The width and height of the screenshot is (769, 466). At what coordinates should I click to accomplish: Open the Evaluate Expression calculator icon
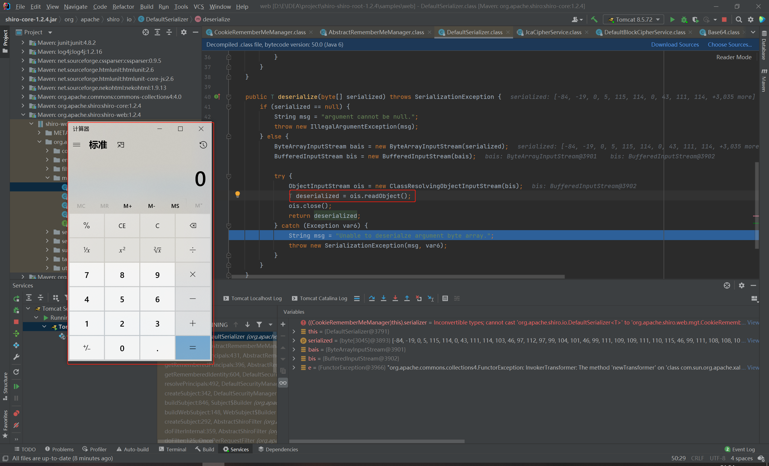445,298
